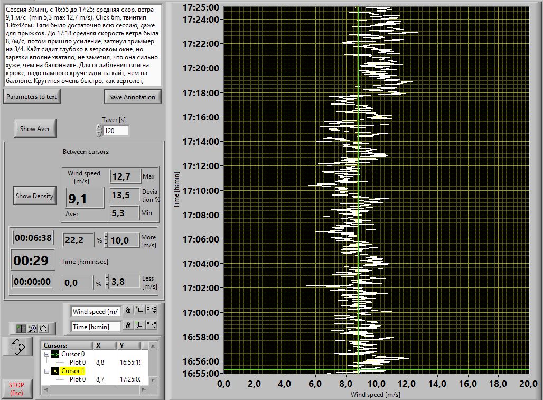Select the cursor movement crosshair tool
This screenshot has width=543, height=400.
point(21,328)
